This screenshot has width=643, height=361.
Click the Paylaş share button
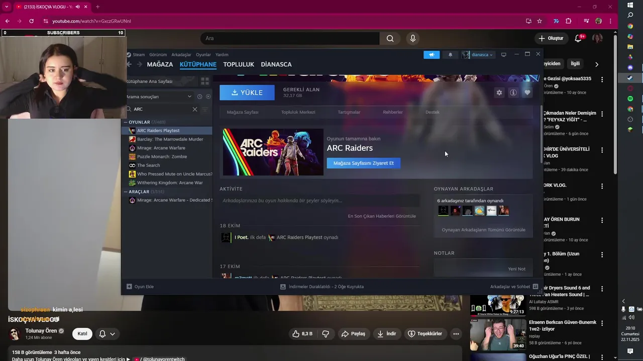[x=353, y=334]
